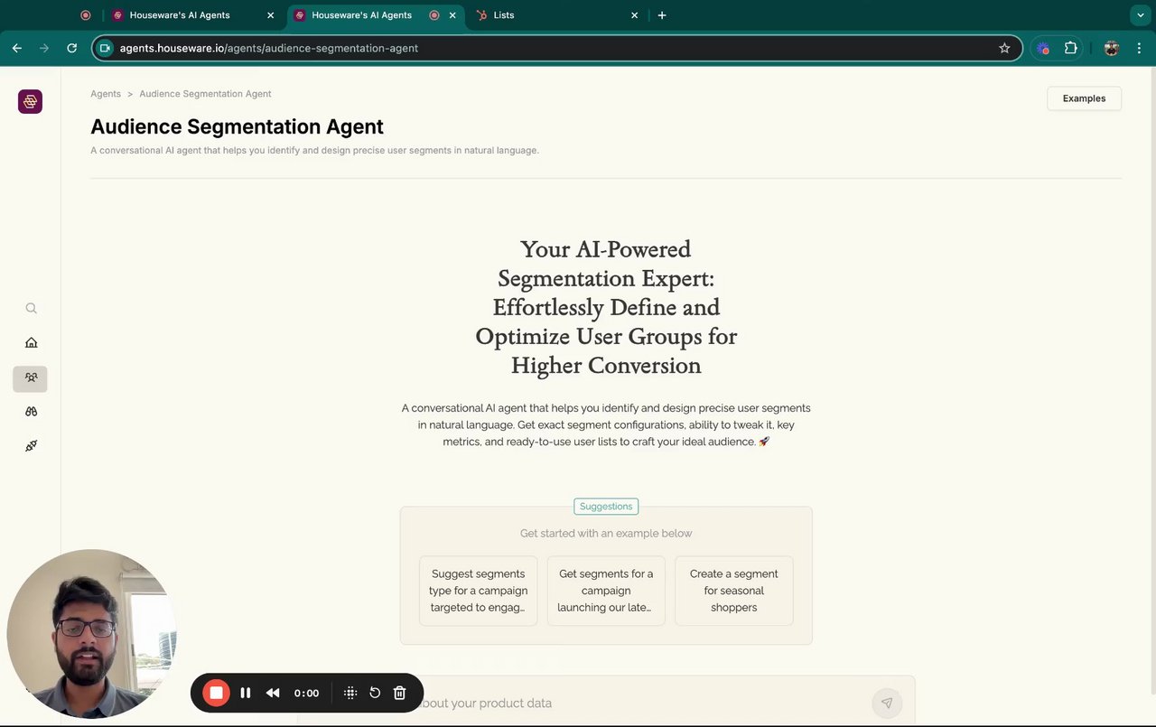1156x727 pixels.
Task: Choose 'Create a segment for seasonal shoppers' suggestion
Action: tap(734, 591)
